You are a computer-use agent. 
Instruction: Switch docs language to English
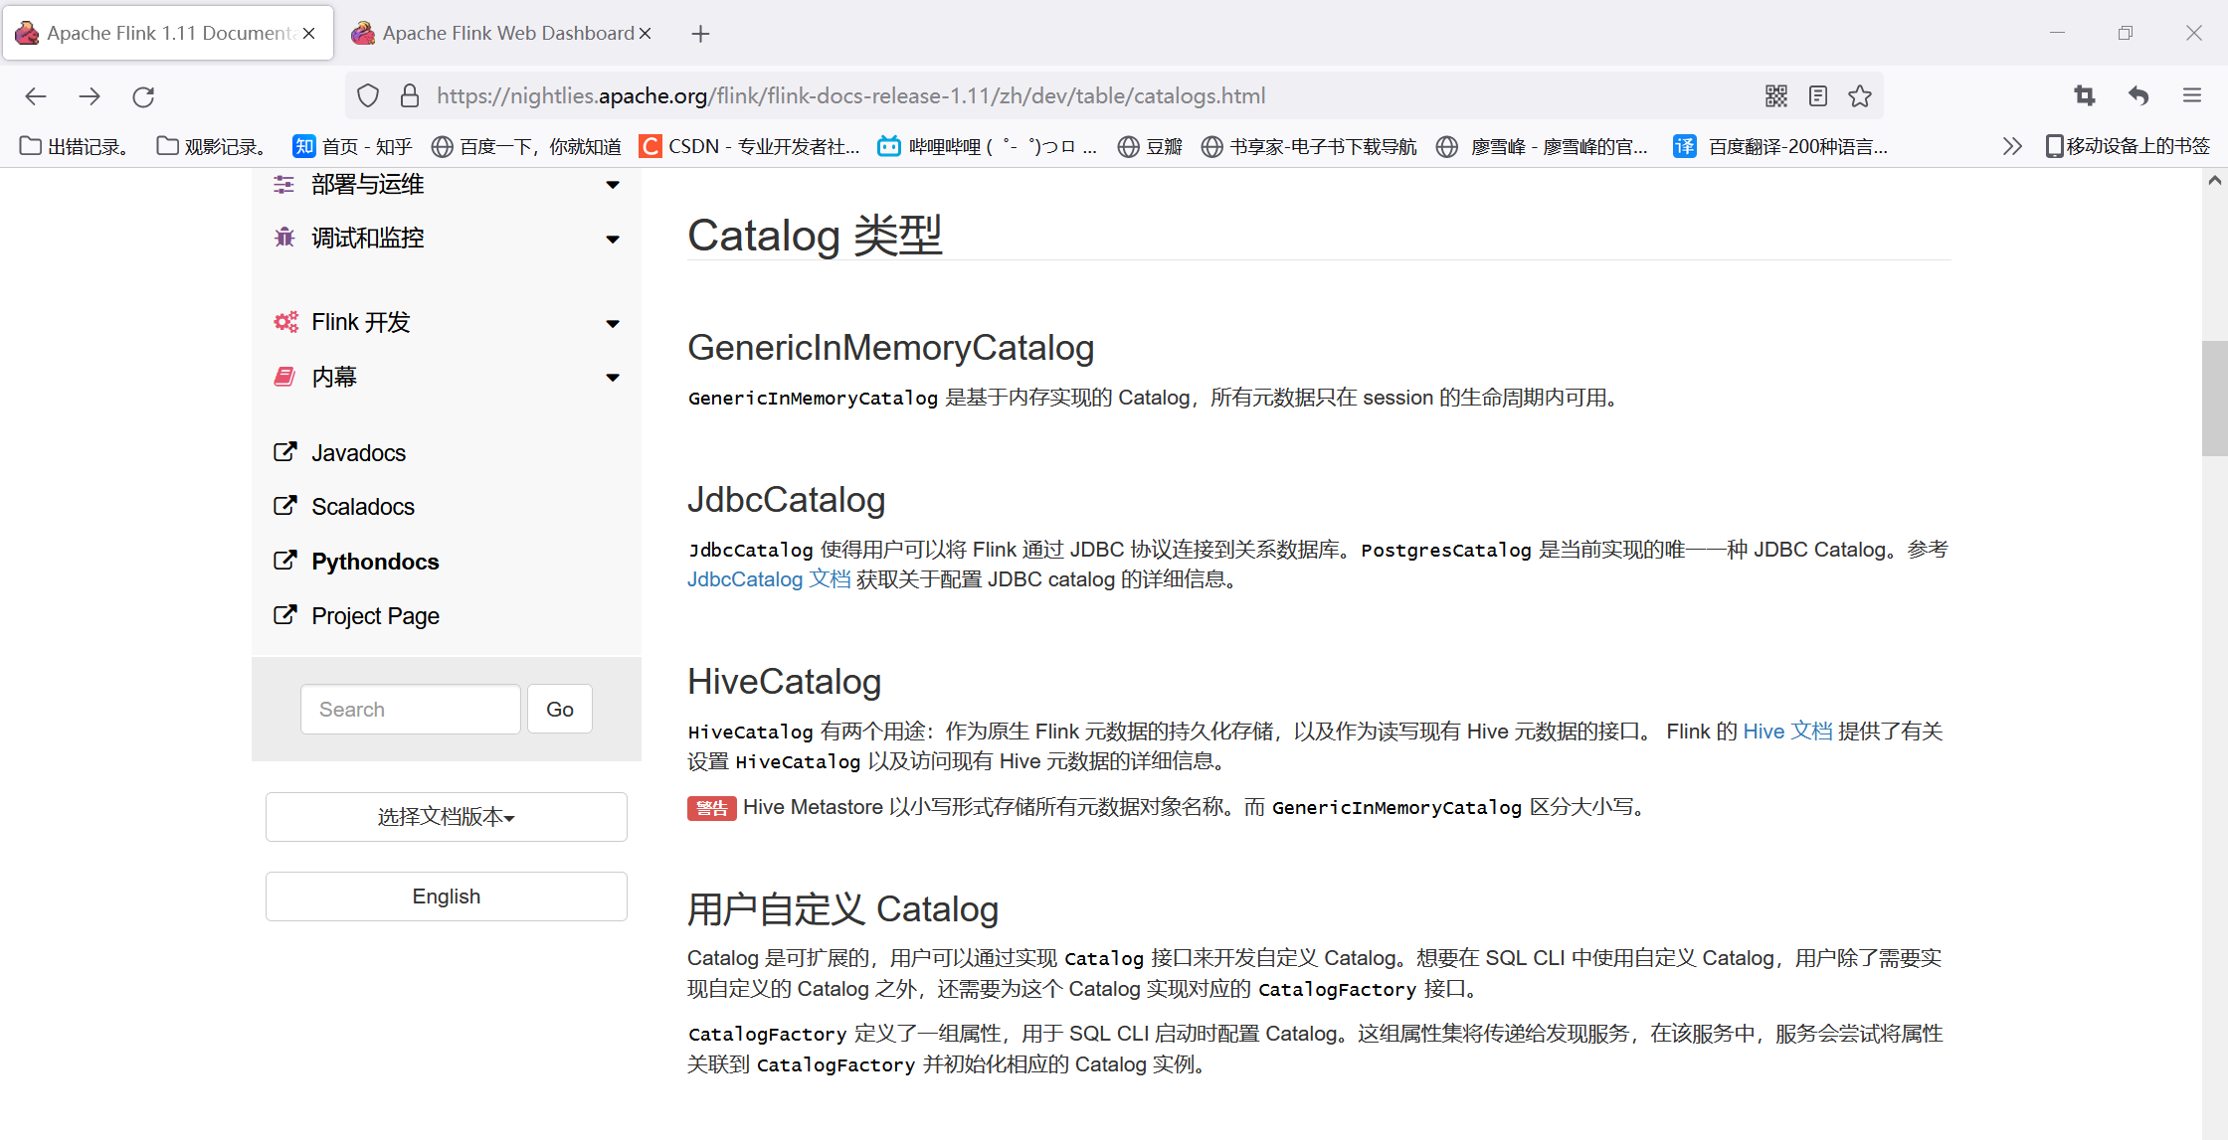coord(447,896)
